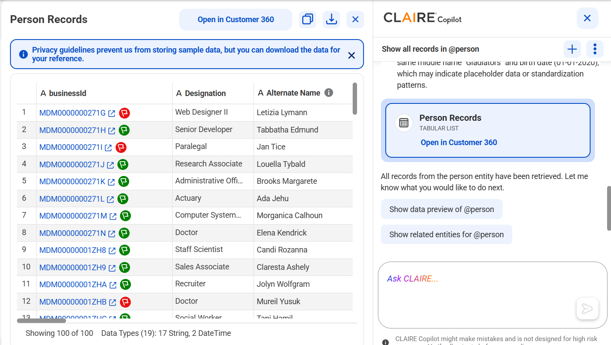Screen dimensions: 611x345
Task: Open in Customer 360 link inside chat card
Action: click(x=459, y=143)
